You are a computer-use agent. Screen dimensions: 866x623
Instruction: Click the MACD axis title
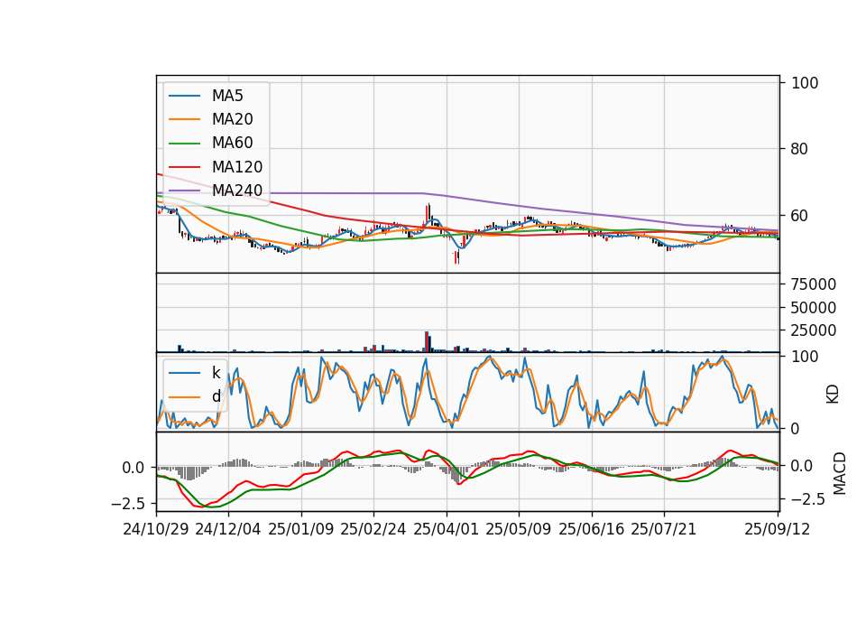pos(840,473)
